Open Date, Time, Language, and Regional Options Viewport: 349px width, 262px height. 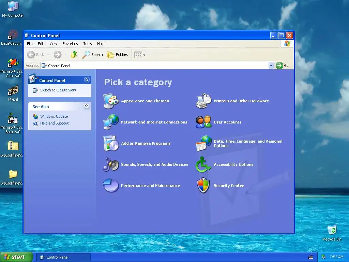248,143
